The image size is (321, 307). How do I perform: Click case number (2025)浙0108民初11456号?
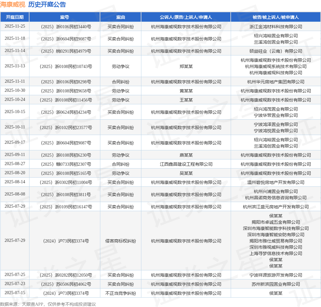pyautogui.click(x=66, y=100)
